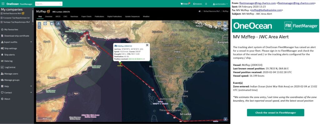
Task: Go to home via breadcrumb icon
Action: (200, 11)
